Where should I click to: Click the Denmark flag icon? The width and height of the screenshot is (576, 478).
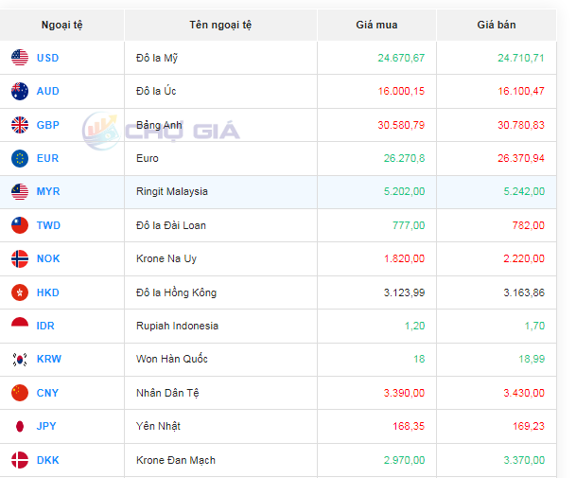[x=20, y=460]
